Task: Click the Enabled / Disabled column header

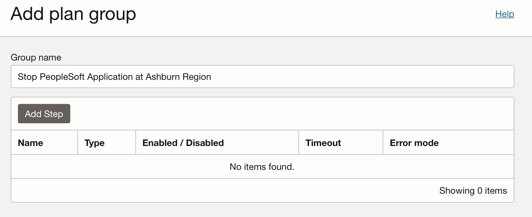Action: 183,143
